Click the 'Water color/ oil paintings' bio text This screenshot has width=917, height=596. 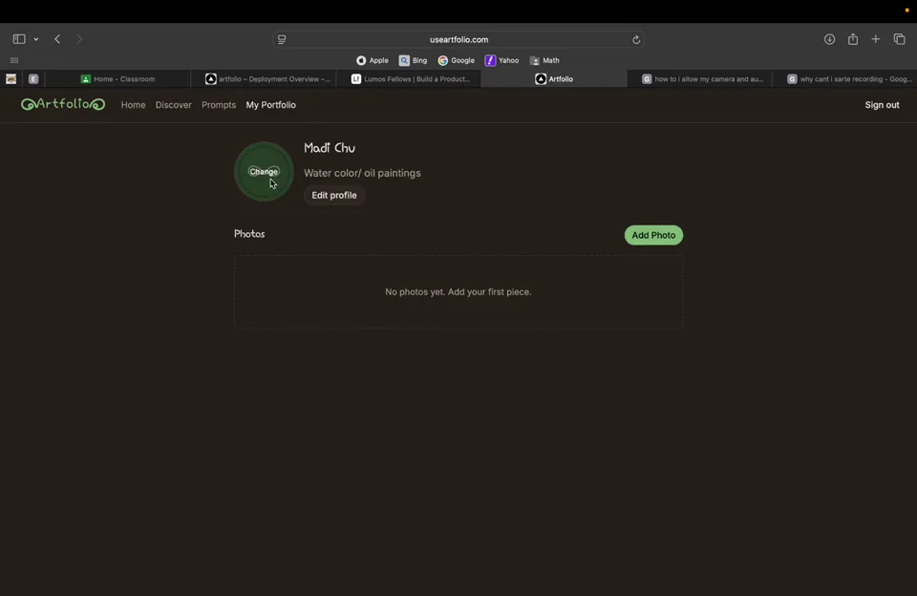coord(362,173)
